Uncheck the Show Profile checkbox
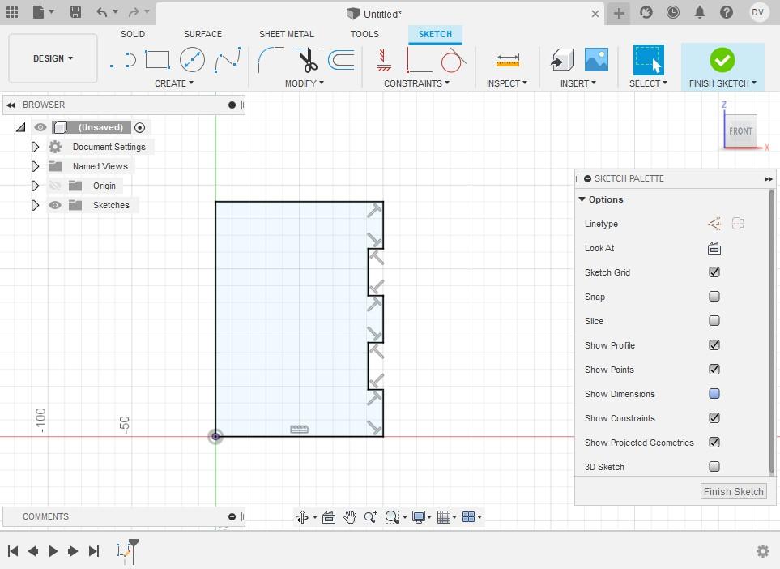The image size is (780, 569). point(714,345)
